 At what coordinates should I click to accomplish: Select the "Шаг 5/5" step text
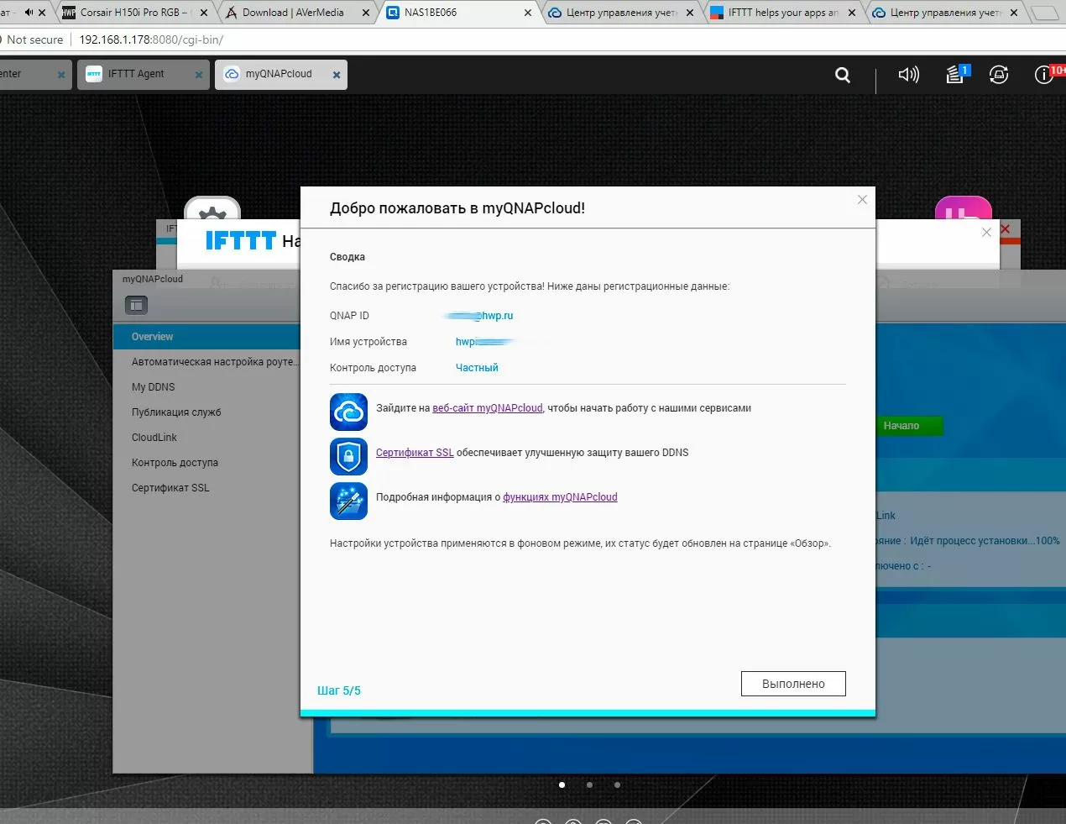pyautogui.click(x=339, y=690)
